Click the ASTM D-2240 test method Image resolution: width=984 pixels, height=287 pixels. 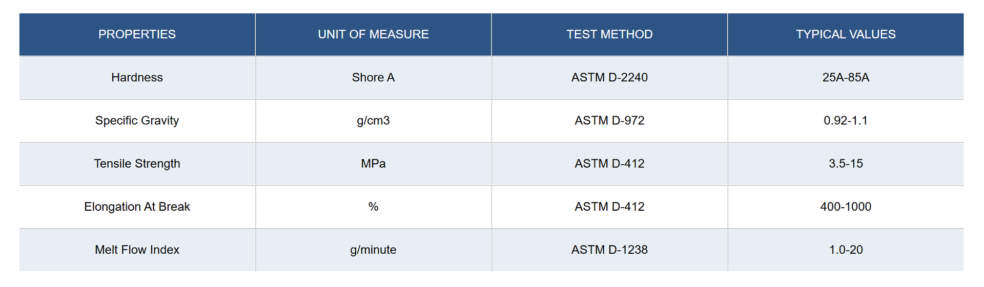click(609, 77)
